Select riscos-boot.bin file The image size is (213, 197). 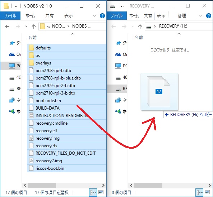pyautogui.click(x=66, y=168)
